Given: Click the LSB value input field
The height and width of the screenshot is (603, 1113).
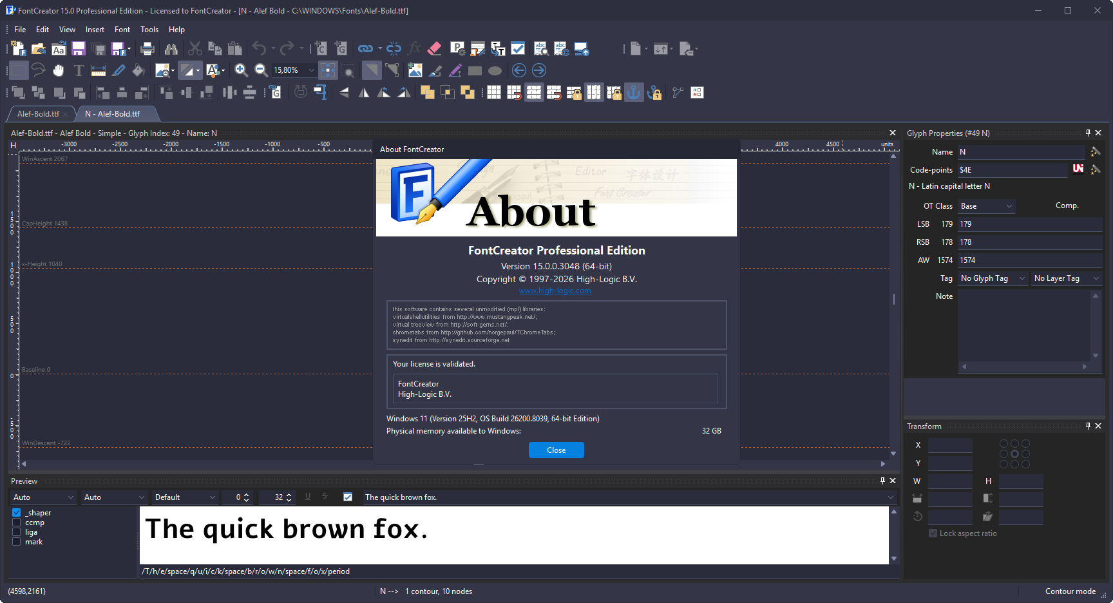Looking at the screenshot, I should click(1030, 224).
